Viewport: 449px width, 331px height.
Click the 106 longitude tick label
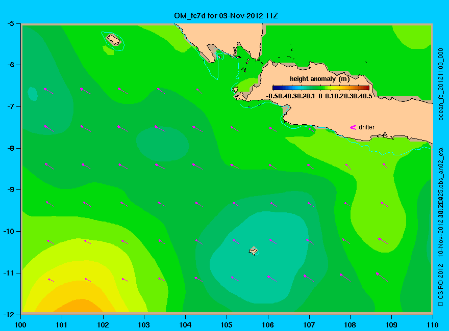(x=268, y=325)
